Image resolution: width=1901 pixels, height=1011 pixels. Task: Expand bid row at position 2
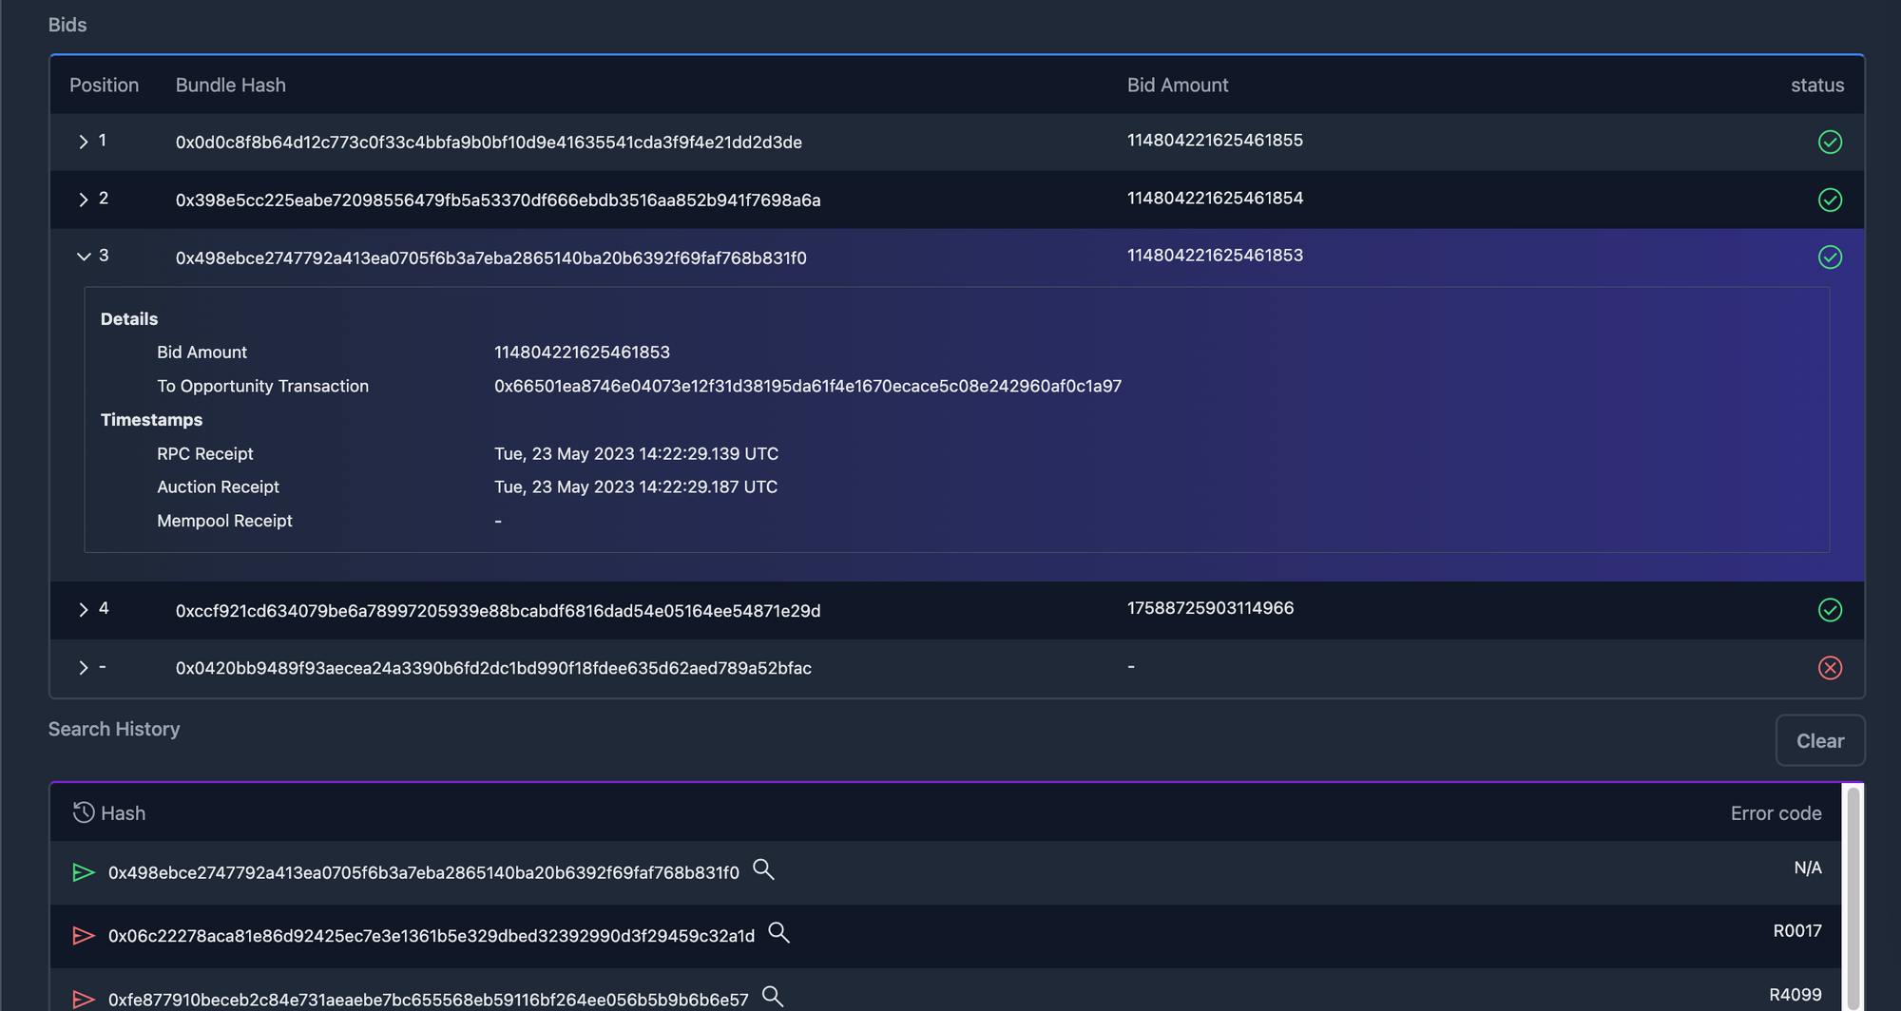pos(84,200)
